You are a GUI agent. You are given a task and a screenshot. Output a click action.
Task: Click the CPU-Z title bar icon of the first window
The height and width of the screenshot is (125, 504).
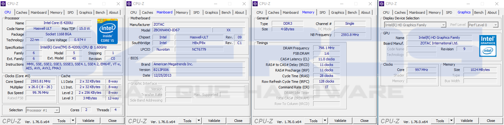[x=3, y=4]
